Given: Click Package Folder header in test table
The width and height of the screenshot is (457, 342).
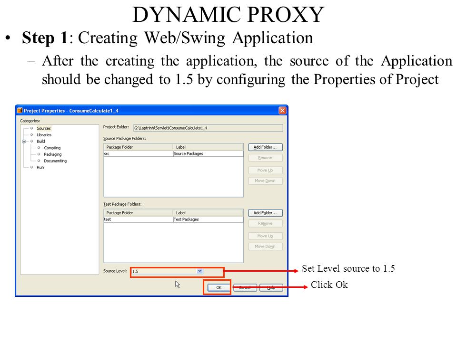Looking at the screenshot, I should 139,213.
